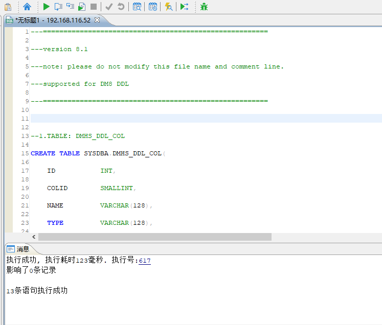Click the SMALLINT data type
The height and width of the screenshot is (325, 382).
point(117,188)
